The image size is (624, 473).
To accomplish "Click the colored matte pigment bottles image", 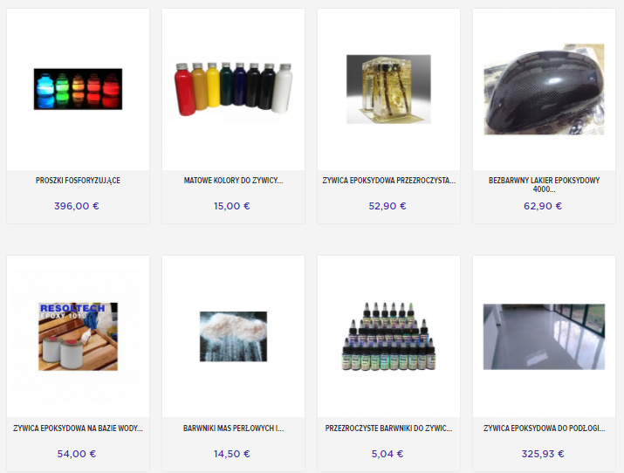I will (234, 89).
